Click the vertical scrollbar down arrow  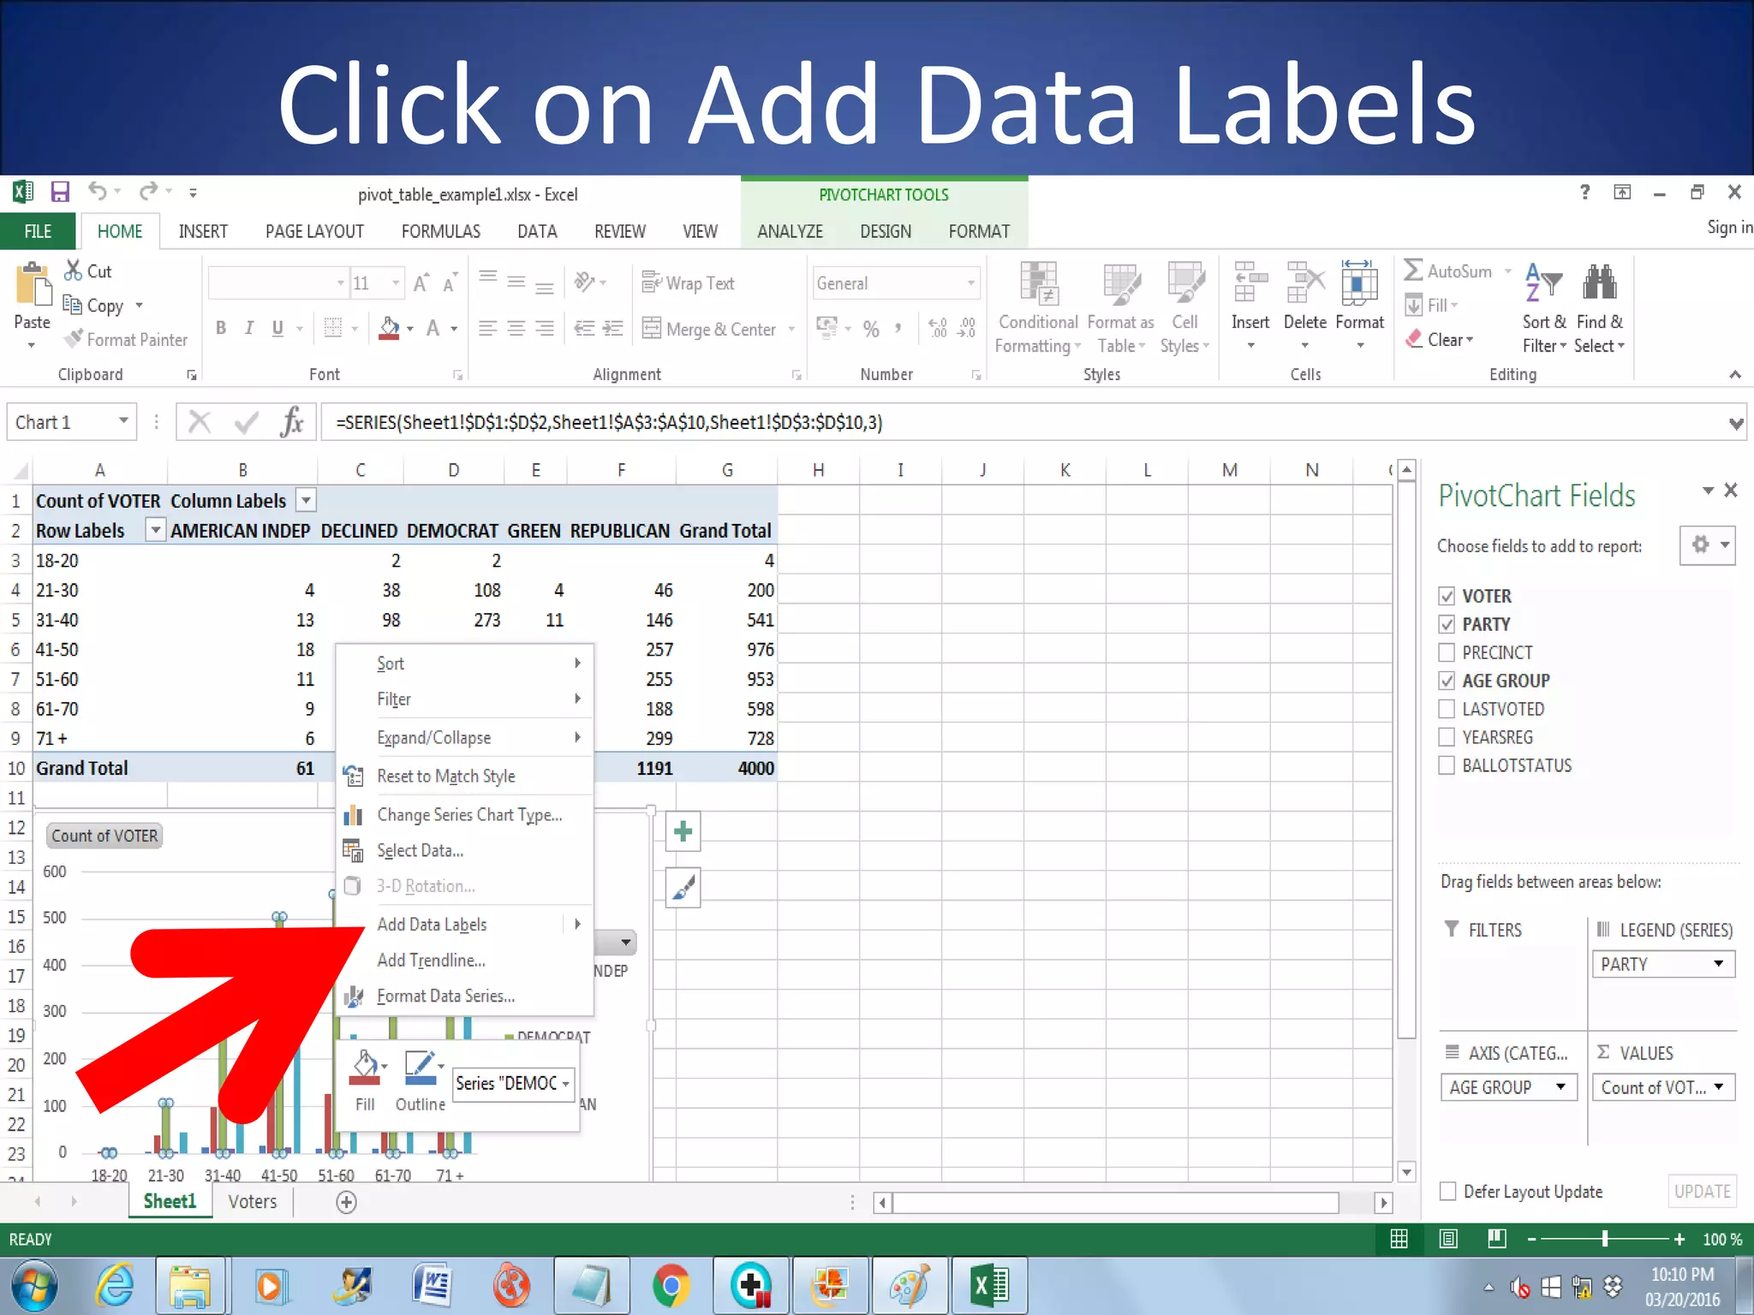(x=1406, y=1170)
